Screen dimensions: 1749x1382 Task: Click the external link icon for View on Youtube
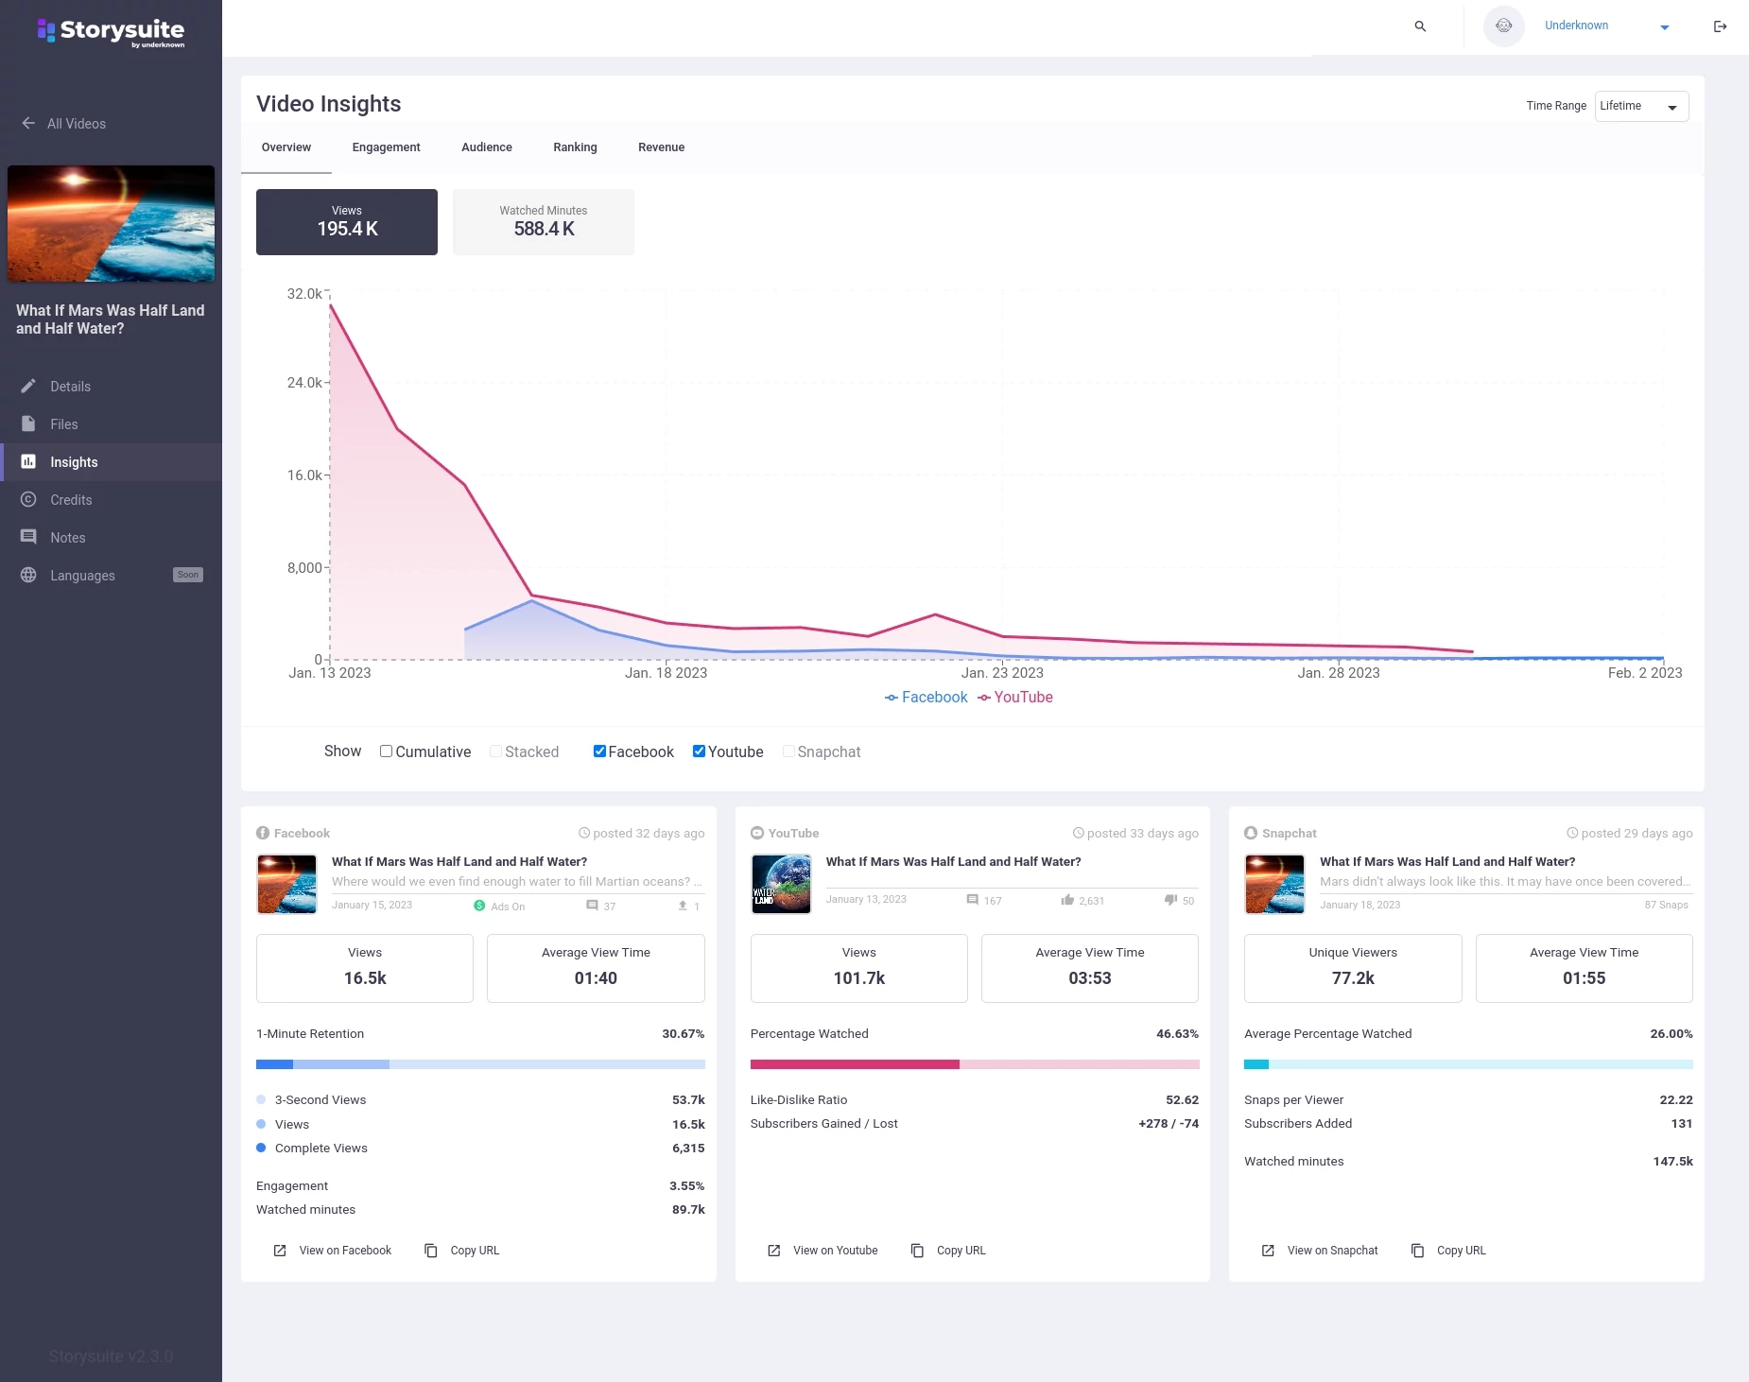[x=774, y=1251]
